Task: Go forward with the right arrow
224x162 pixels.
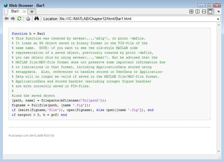Action: [13, 18]
